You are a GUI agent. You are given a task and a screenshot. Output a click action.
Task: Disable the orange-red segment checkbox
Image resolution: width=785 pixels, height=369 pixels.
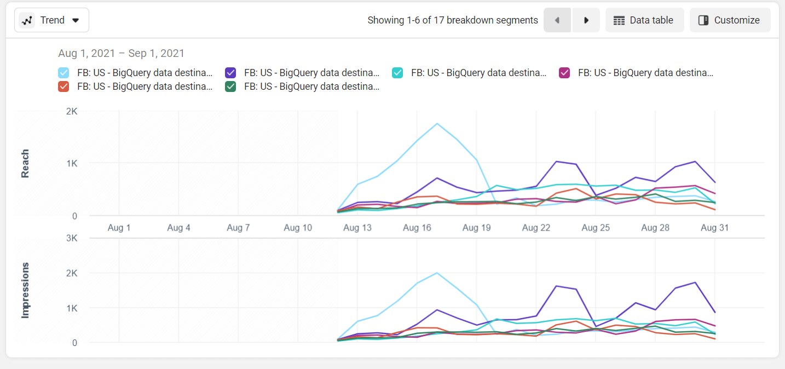pyautogui.click(x=64, y=86)
